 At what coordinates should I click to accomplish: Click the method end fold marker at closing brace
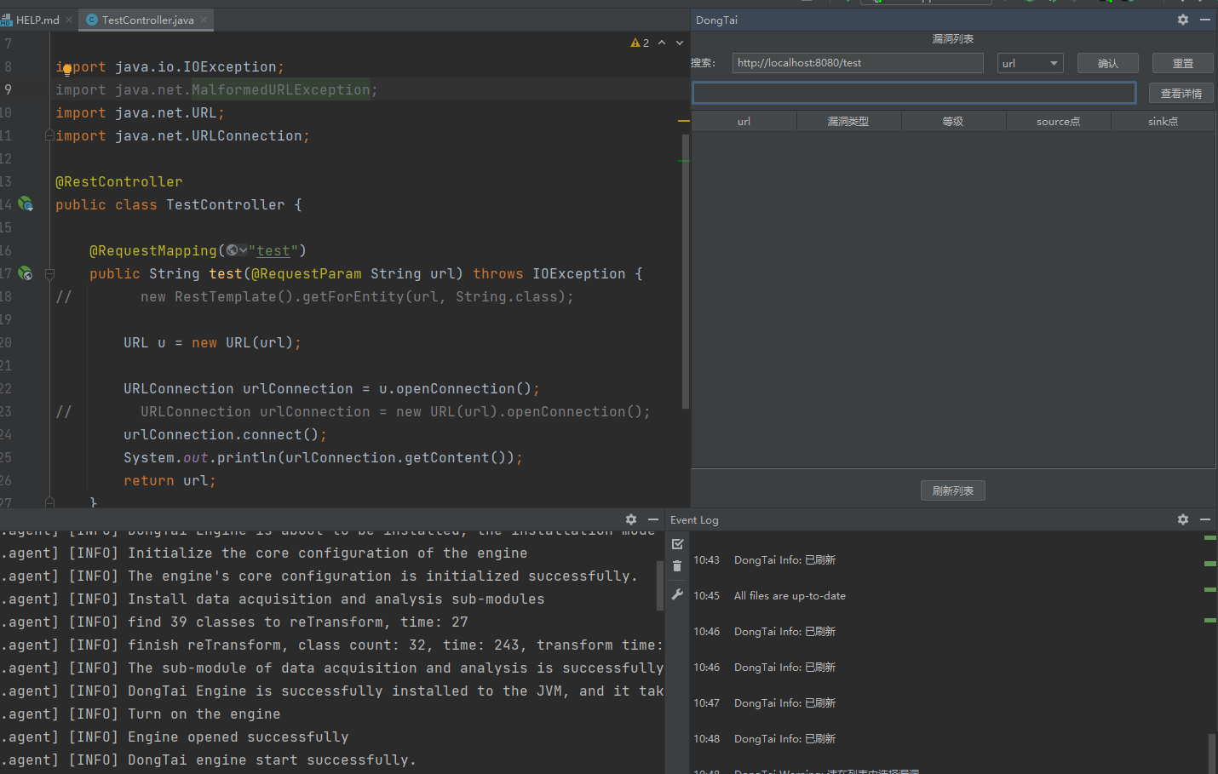click(49, 502)
